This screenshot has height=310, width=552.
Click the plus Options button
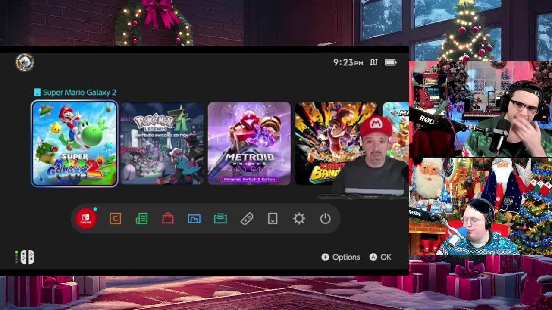(341, 257)
